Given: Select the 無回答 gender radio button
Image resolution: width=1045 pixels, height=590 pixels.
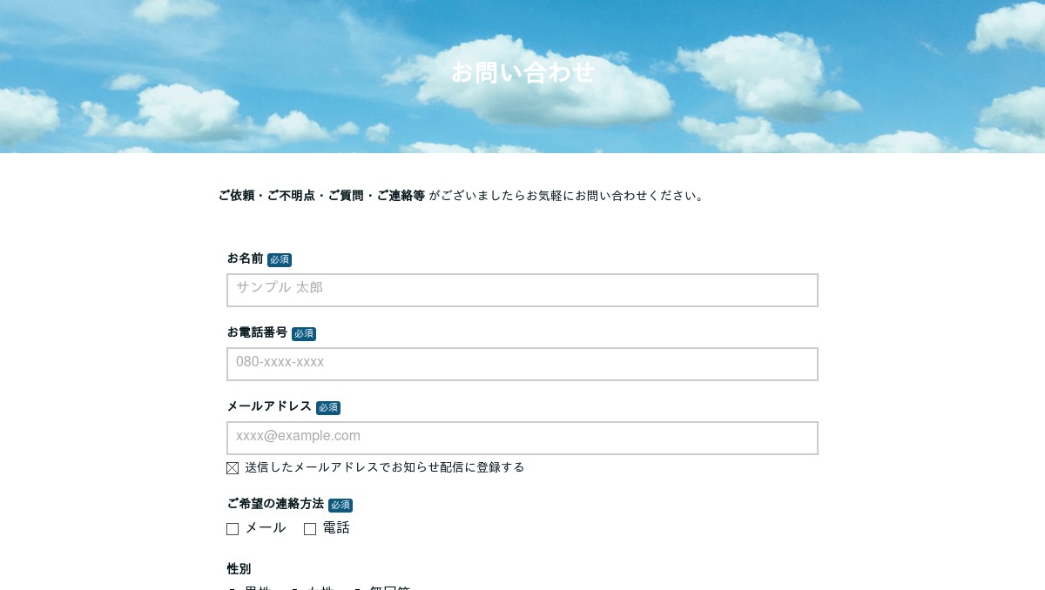Looking at the screenshot, I should point(359,588).
